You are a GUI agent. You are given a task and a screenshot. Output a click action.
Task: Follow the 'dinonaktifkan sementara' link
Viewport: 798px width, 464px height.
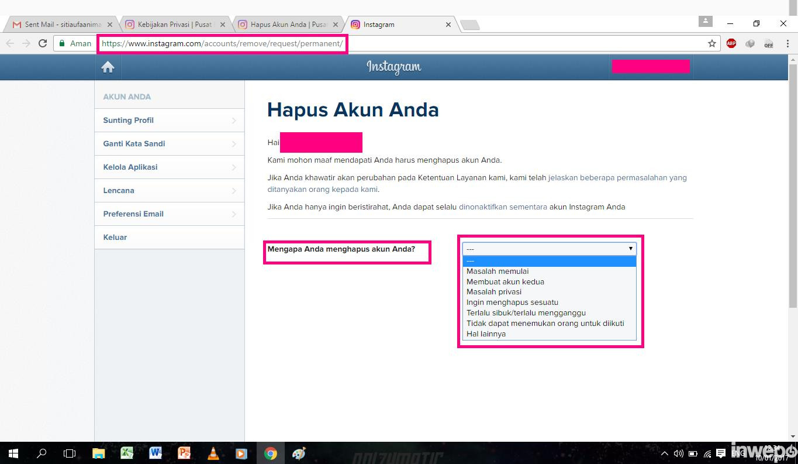503,207
